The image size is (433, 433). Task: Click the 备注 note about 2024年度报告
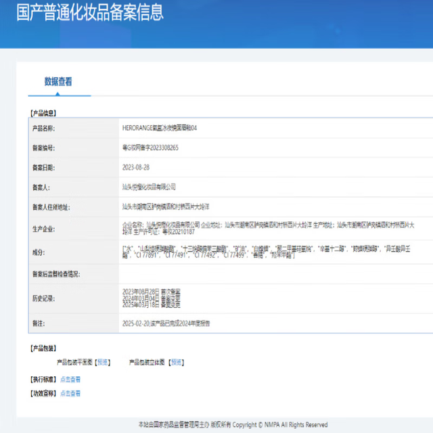(166, 323)
